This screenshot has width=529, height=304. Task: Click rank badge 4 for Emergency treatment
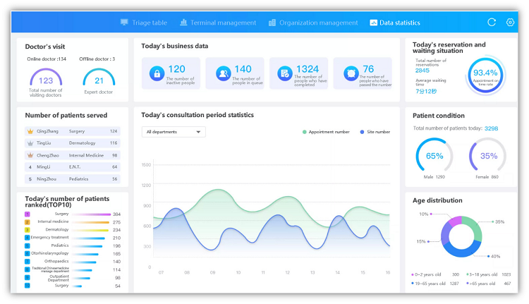click(x=28, y=238)
